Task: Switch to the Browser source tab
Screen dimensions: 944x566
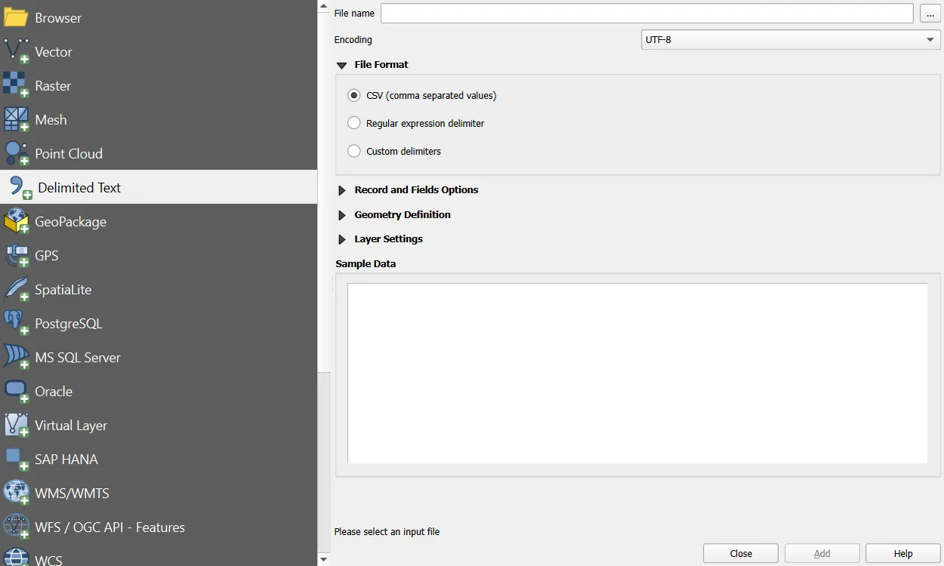Action: 159,17
